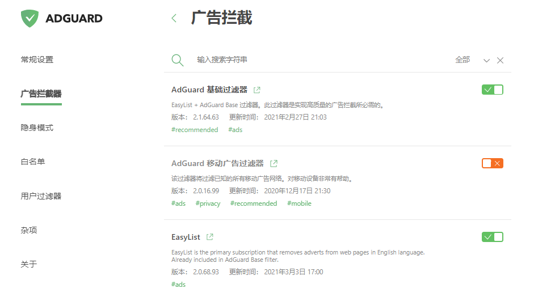Click the 移动广告过滤器 description text
Viewport: 534px width, 297px height.
[x=262, y=179]
